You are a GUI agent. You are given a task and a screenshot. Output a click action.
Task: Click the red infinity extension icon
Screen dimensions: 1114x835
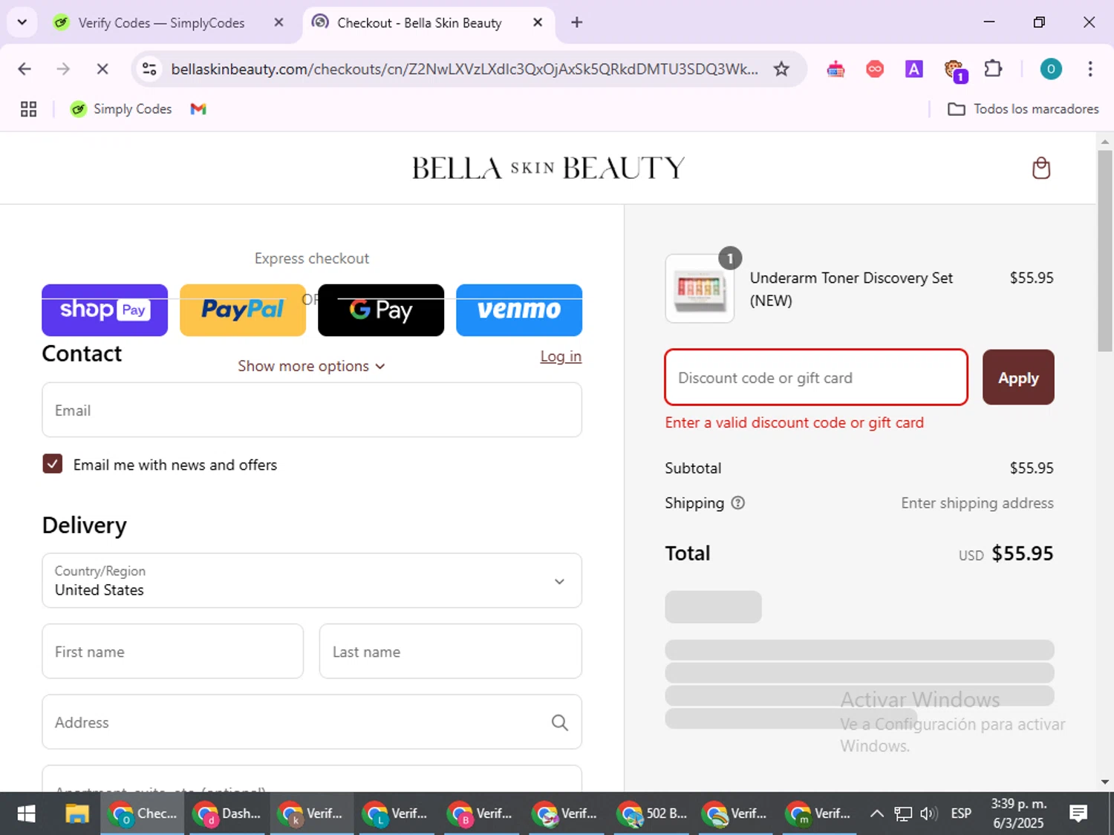[875, 69]
